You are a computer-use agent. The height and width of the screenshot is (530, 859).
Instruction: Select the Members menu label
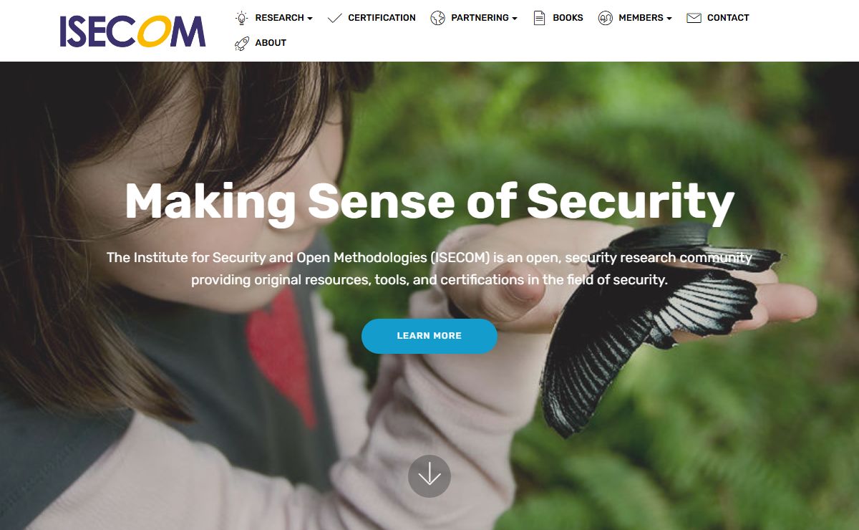tap(641, 18)
